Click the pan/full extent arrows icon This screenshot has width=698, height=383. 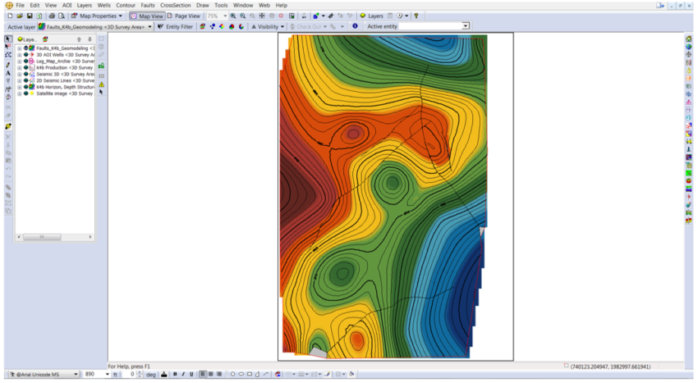tap(262, 16)
